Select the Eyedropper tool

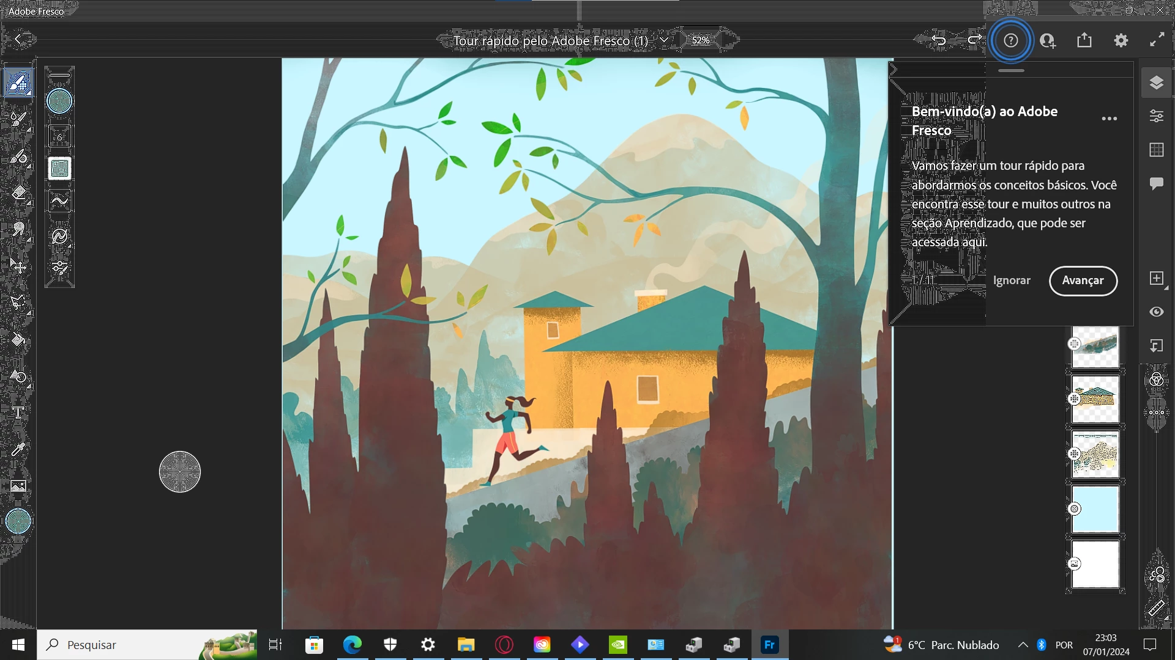pyautogui.click(x=18, y=450)
